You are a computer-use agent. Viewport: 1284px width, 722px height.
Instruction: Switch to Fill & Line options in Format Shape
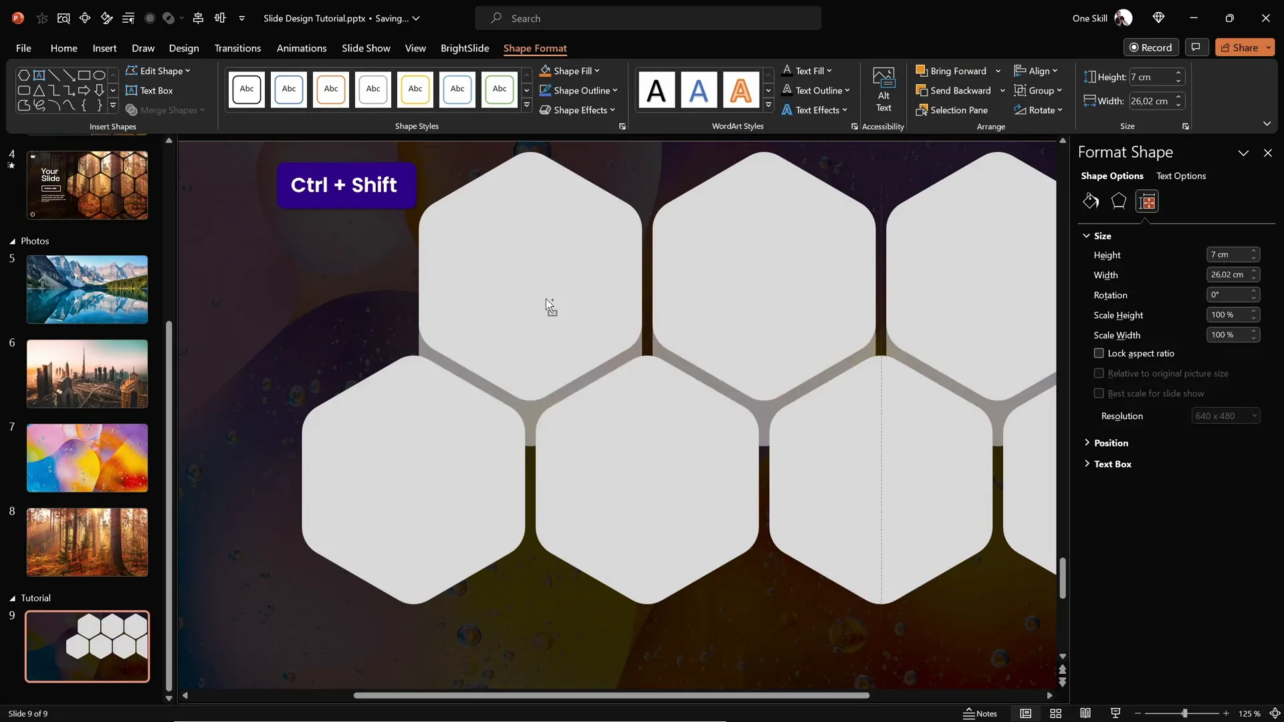pyautogui.click(x=1090, y=201)
